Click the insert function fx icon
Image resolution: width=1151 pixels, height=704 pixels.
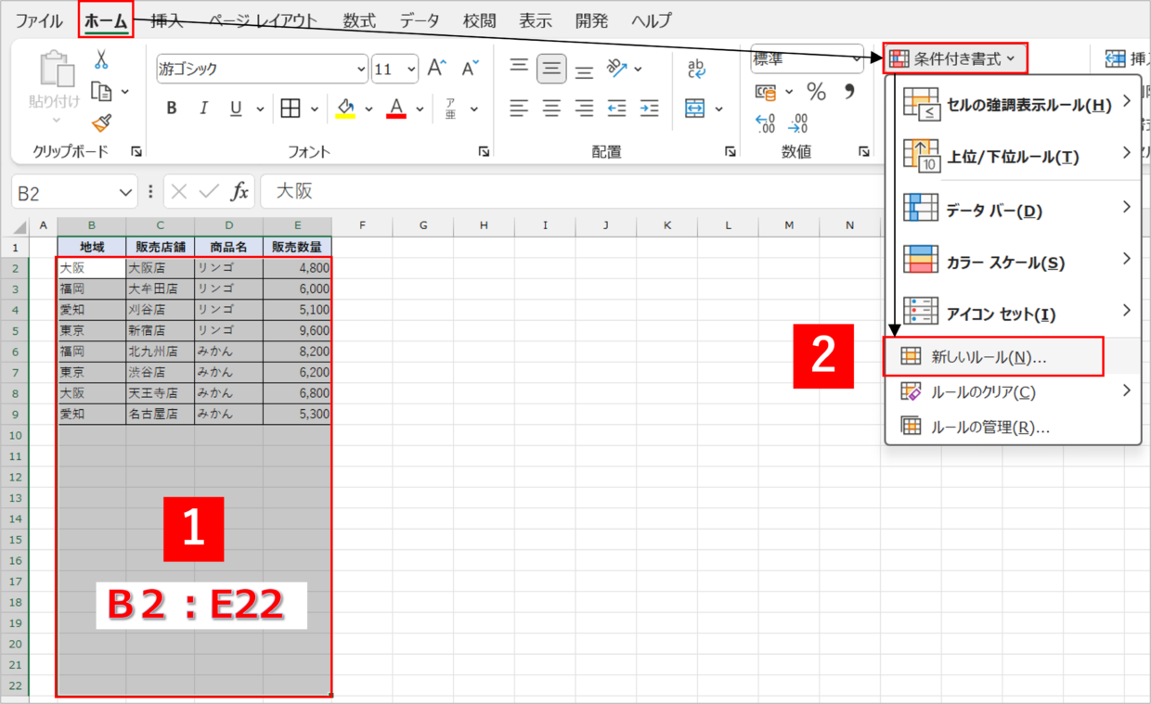(239, 192)
